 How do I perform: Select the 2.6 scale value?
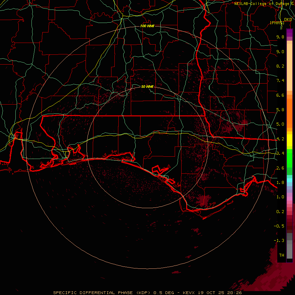pos(280,168)
